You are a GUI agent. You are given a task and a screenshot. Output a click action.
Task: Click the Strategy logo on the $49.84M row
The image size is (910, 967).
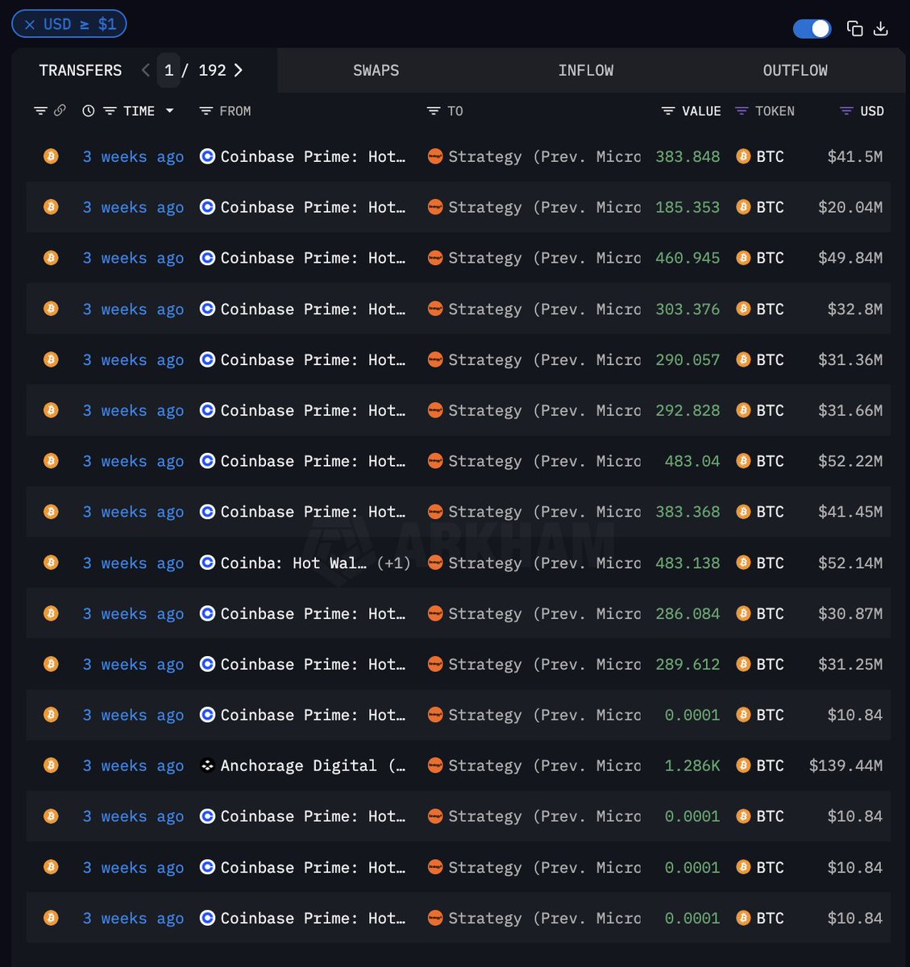pyautogui.click(x=435, y=258)
